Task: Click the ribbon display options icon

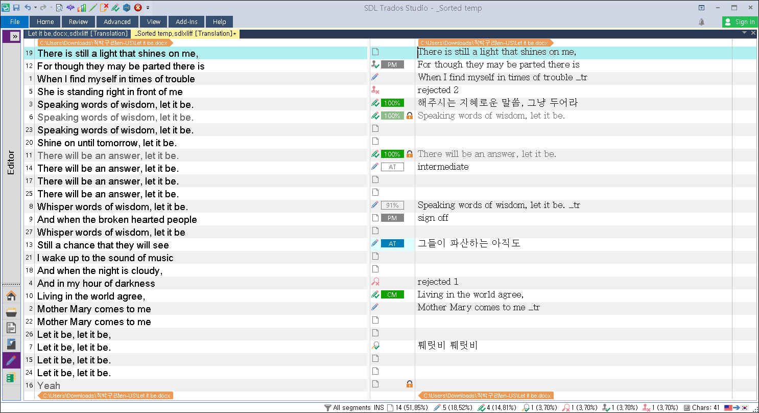Action: click(702, 8)
